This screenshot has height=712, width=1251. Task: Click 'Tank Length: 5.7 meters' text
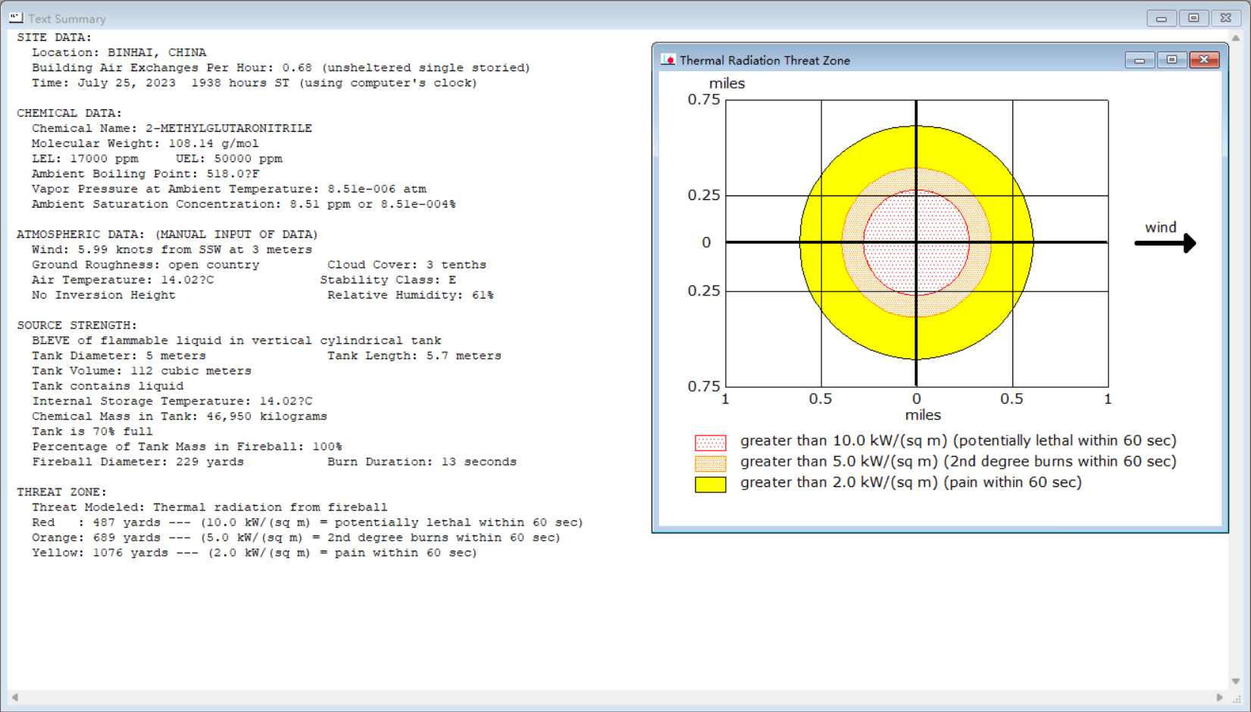click(x=414, y=356)
